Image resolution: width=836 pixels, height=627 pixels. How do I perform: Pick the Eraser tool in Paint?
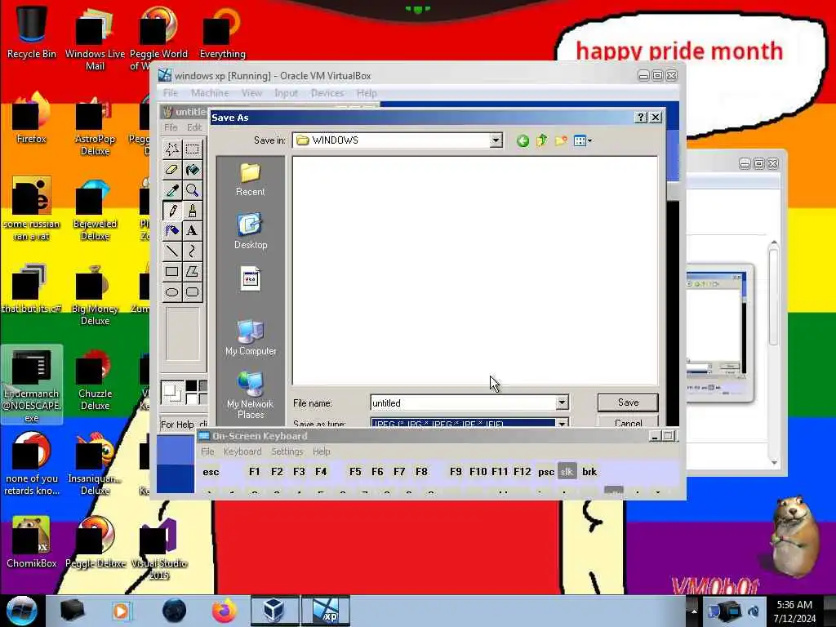[171, 170]
